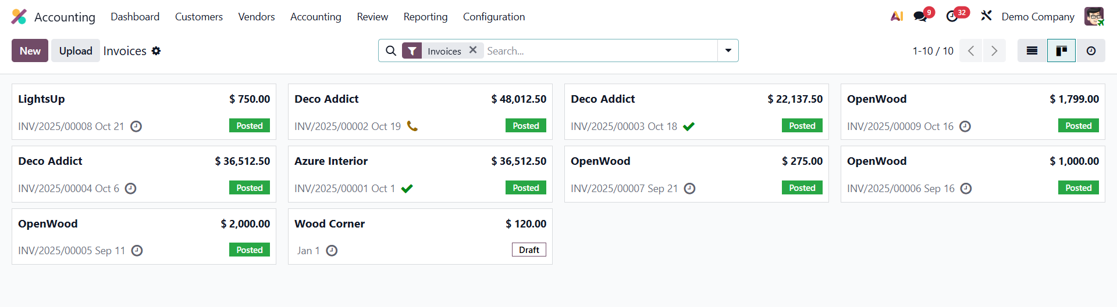The image size is (1117, 307).
Task: Click the gear icon next to Invoices
Action: coord(156,51)
